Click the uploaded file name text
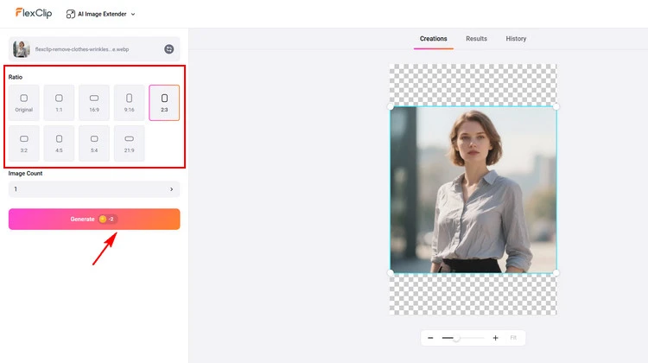 coord(82,49)
